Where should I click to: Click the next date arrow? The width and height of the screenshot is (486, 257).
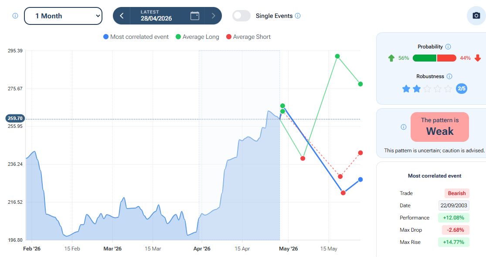tap(213, 16)
